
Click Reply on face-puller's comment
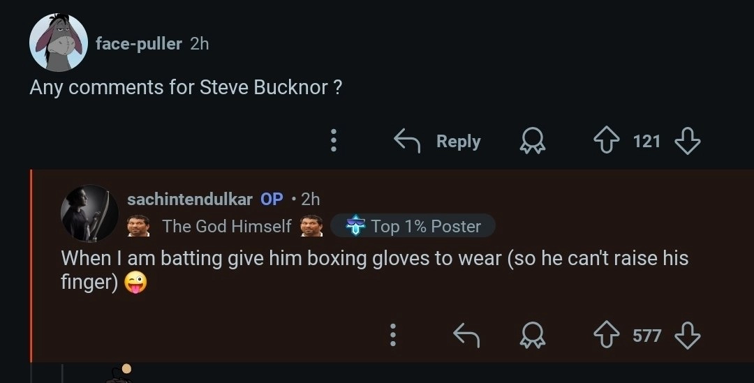click(438, 142)
